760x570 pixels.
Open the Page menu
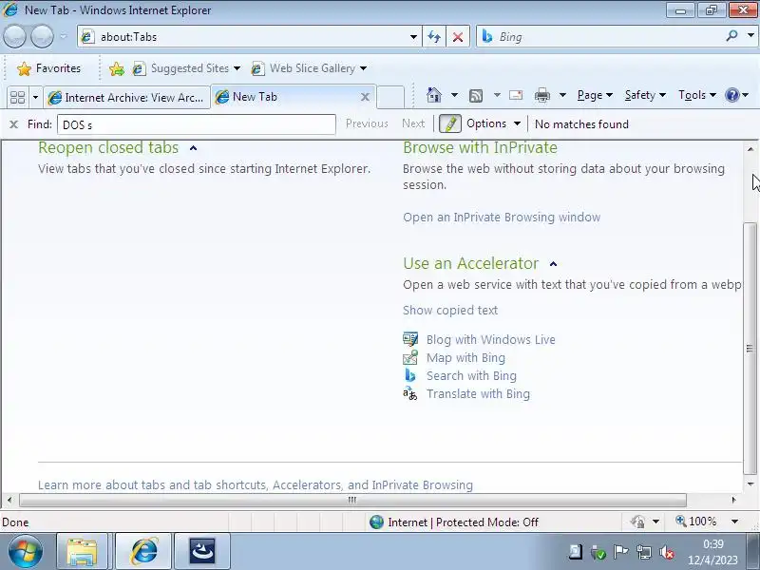click(x=595, y=95)
